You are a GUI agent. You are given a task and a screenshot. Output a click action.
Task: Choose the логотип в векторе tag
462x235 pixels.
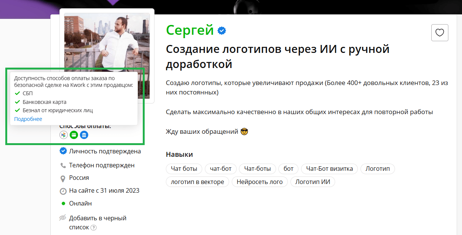pos(197,182)
